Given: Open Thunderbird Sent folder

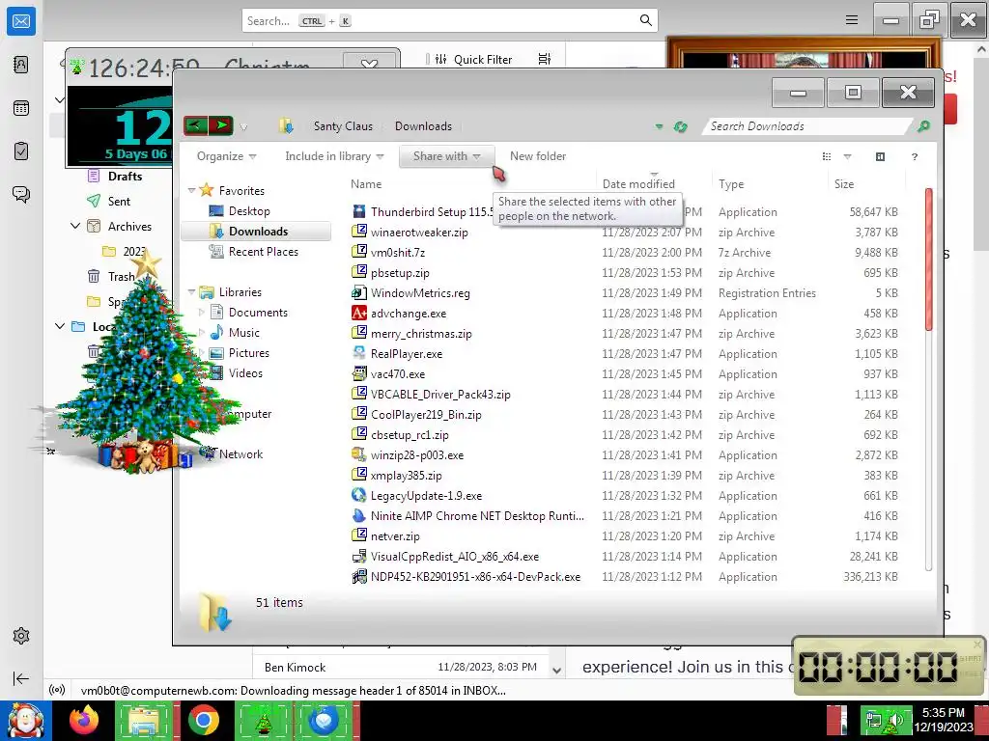Looking at the screenshot, I should 119,202.
